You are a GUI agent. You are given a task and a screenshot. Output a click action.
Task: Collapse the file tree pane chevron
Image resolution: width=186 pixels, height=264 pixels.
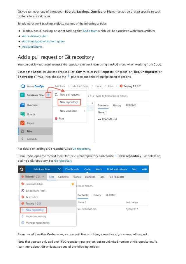(x=92, y=103)
